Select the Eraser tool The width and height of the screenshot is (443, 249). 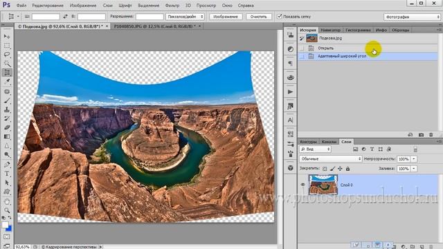click(x=7, y=127)
